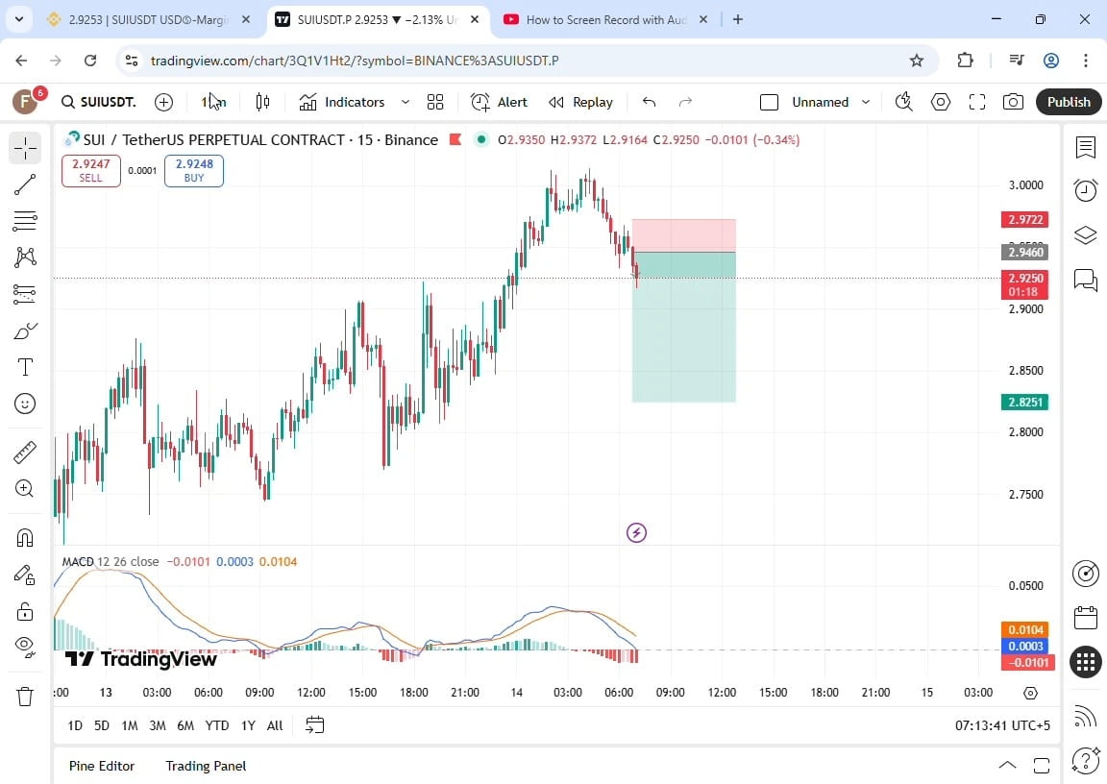The image size is (1107, 784).
Task: Take a chart snapshot with camera
Action: click(x=1013, y=102)
